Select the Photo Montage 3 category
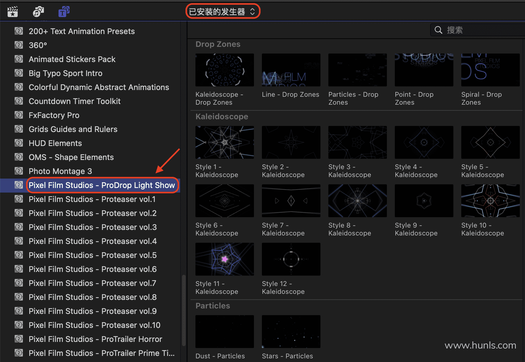 90,171
